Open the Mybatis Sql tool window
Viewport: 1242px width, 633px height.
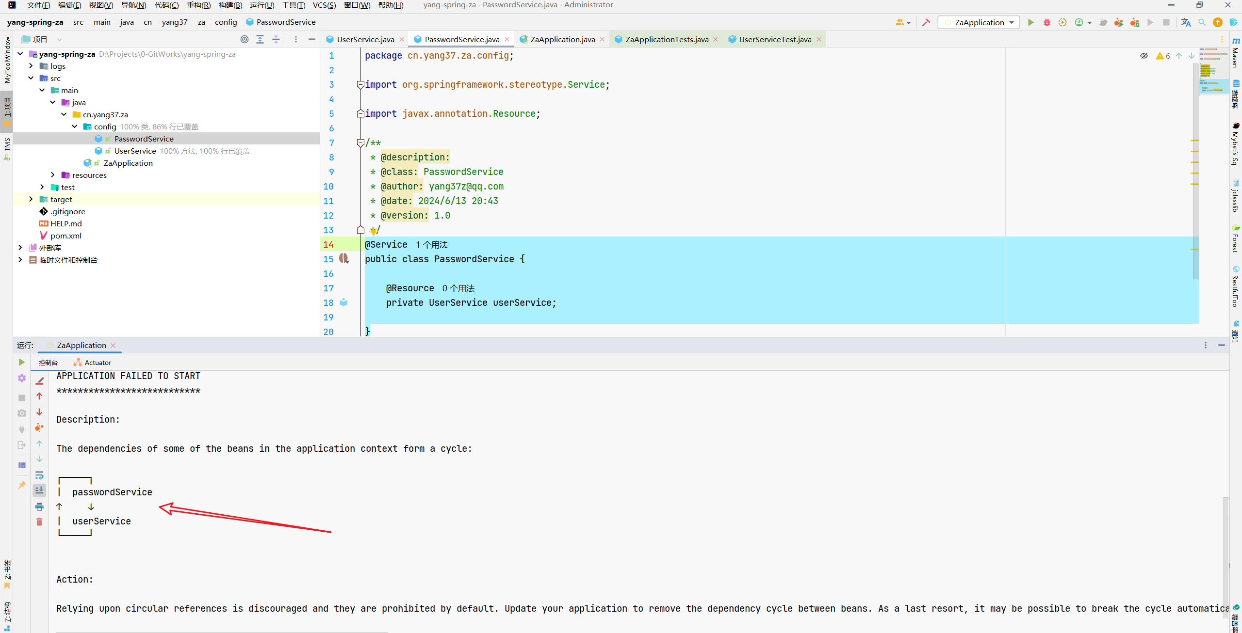point(1236,144)
